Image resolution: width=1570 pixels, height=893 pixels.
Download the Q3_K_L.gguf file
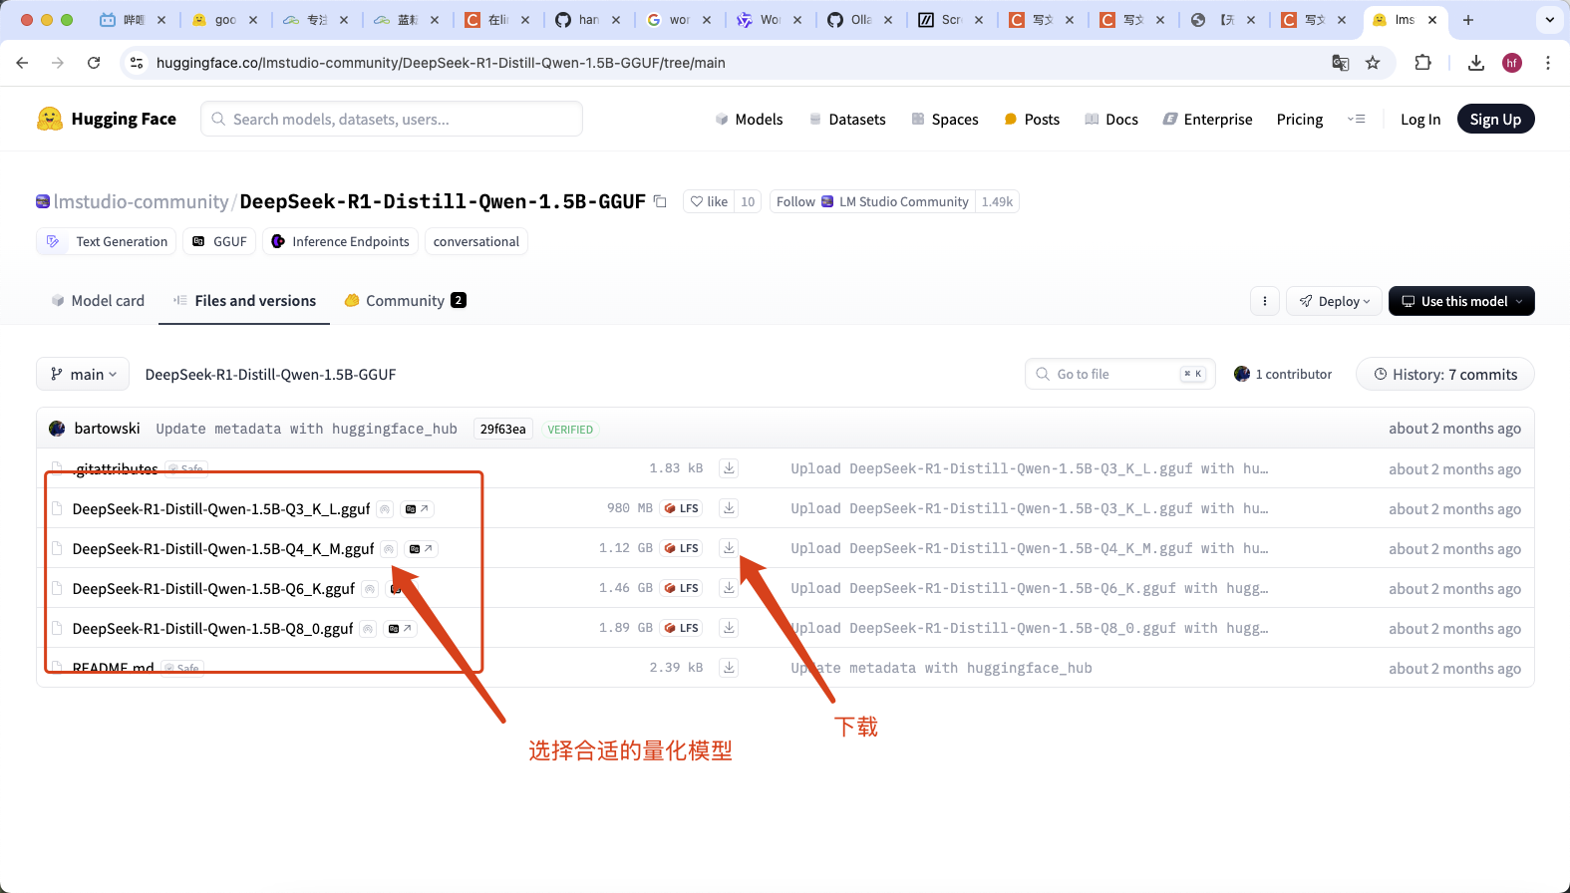729,508
